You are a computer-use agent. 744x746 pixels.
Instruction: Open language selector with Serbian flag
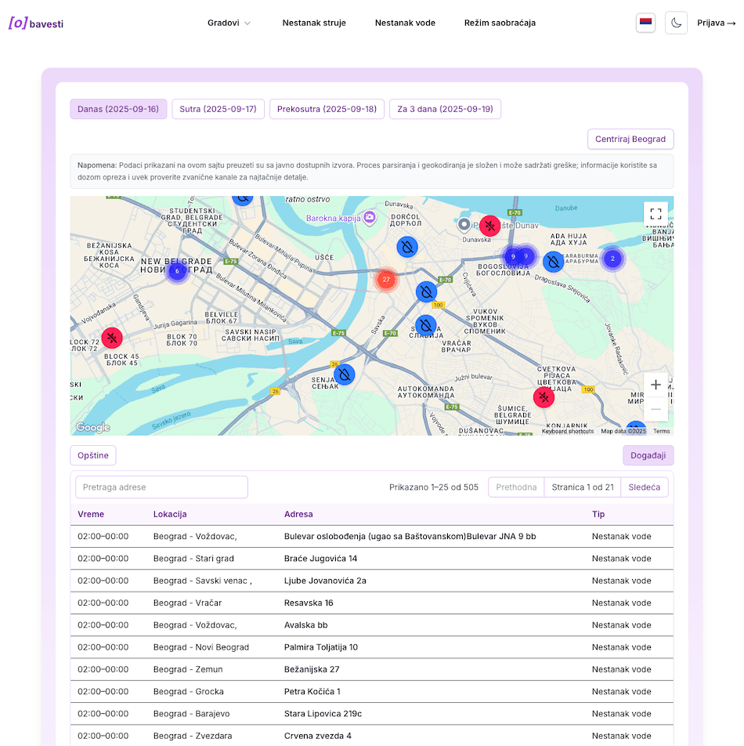pyautogui.click(x=645, y=23)
